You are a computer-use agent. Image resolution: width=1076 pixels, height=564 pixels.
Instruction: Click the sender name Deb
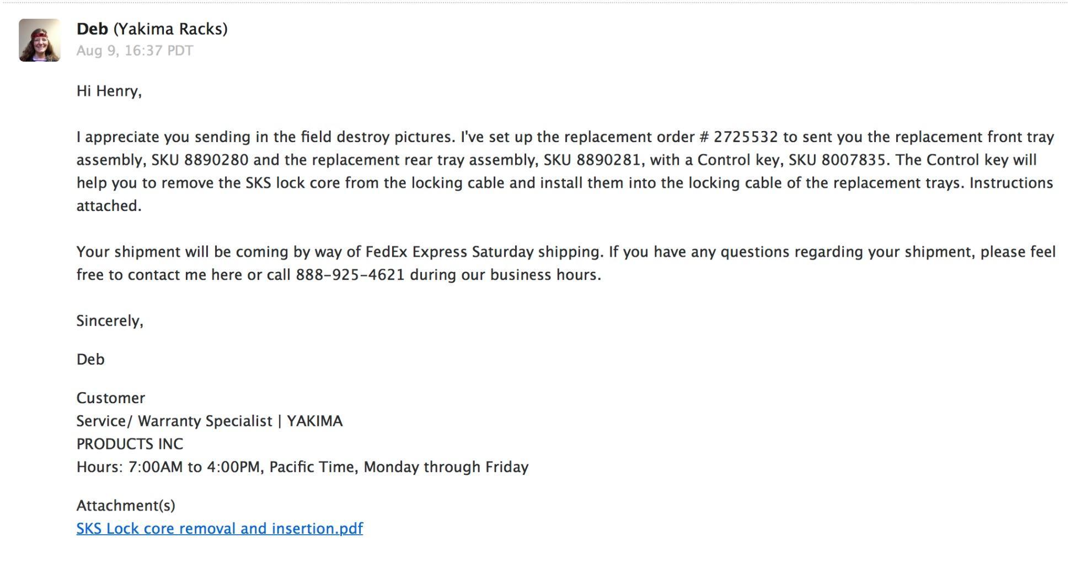tap(92, 29)
